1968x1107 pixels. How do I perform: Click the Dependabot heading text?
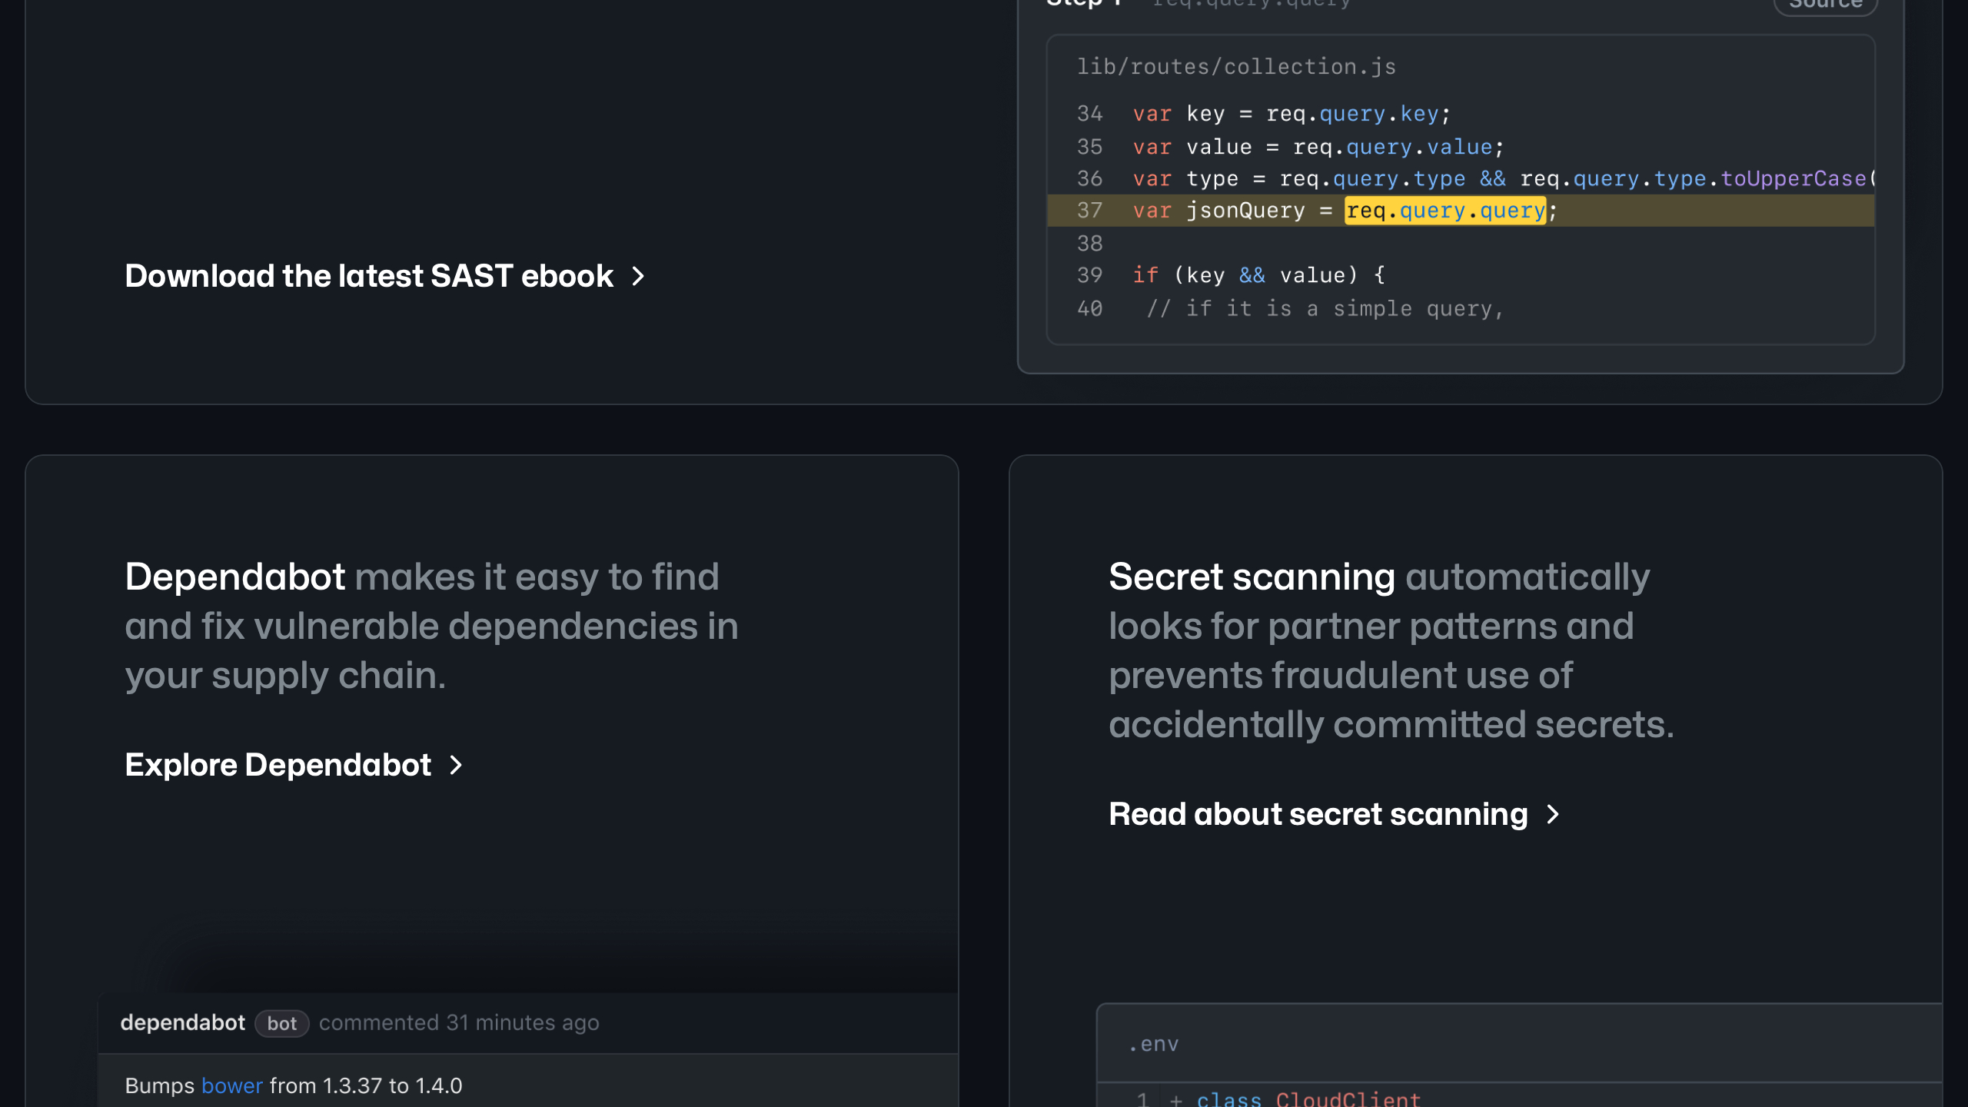[x=234, y=577]
